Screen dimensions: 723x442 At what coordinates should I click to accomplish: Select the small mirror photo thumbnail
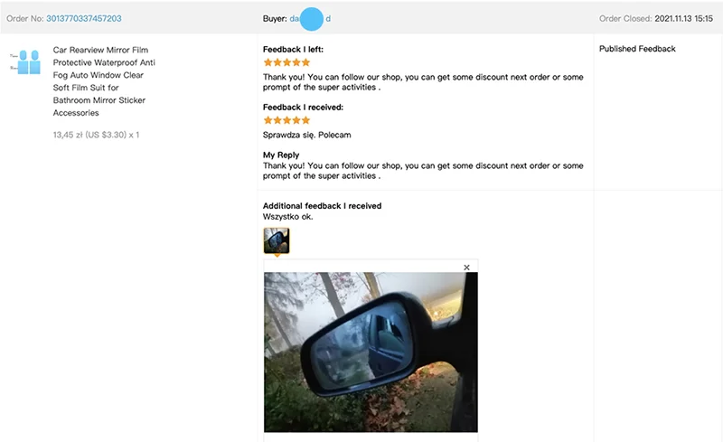pyautogui.click(x=277, y=240)
